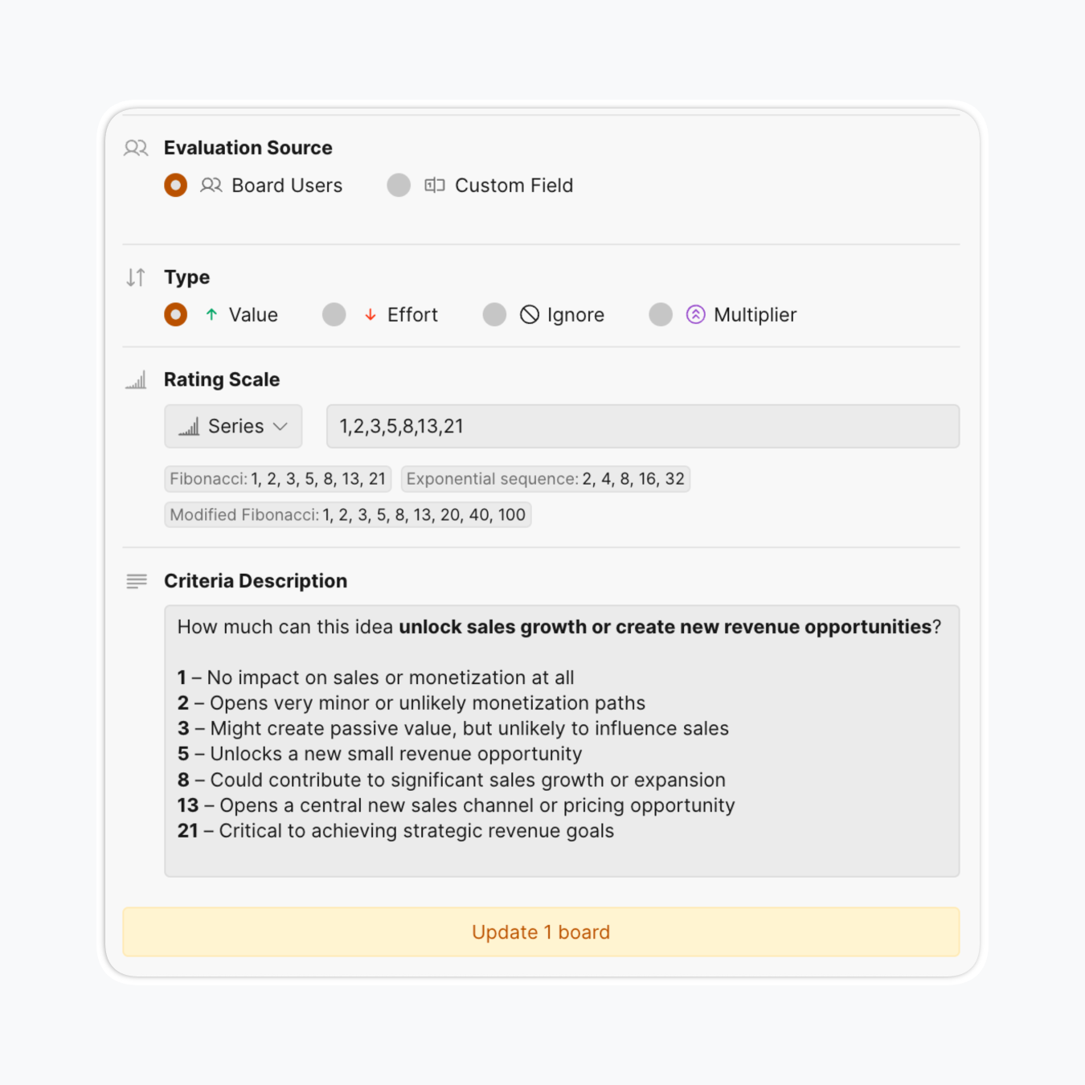Screen dimensions: 1085x1085
Task: Click into the rating scale values field
Action: (642, 427)
